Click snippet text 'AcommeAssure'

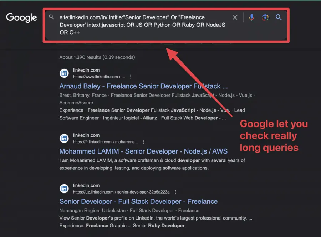click(x=76, y=103)
